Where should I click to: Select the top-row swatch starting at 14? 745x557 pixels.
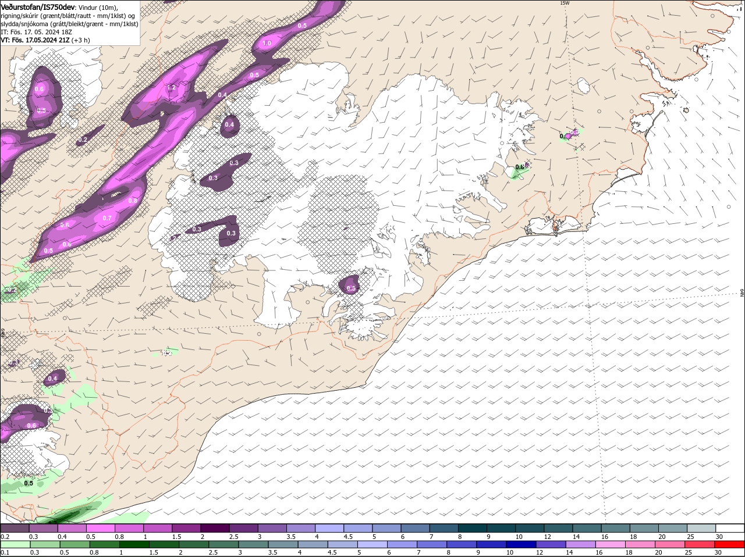coord(587,528)
